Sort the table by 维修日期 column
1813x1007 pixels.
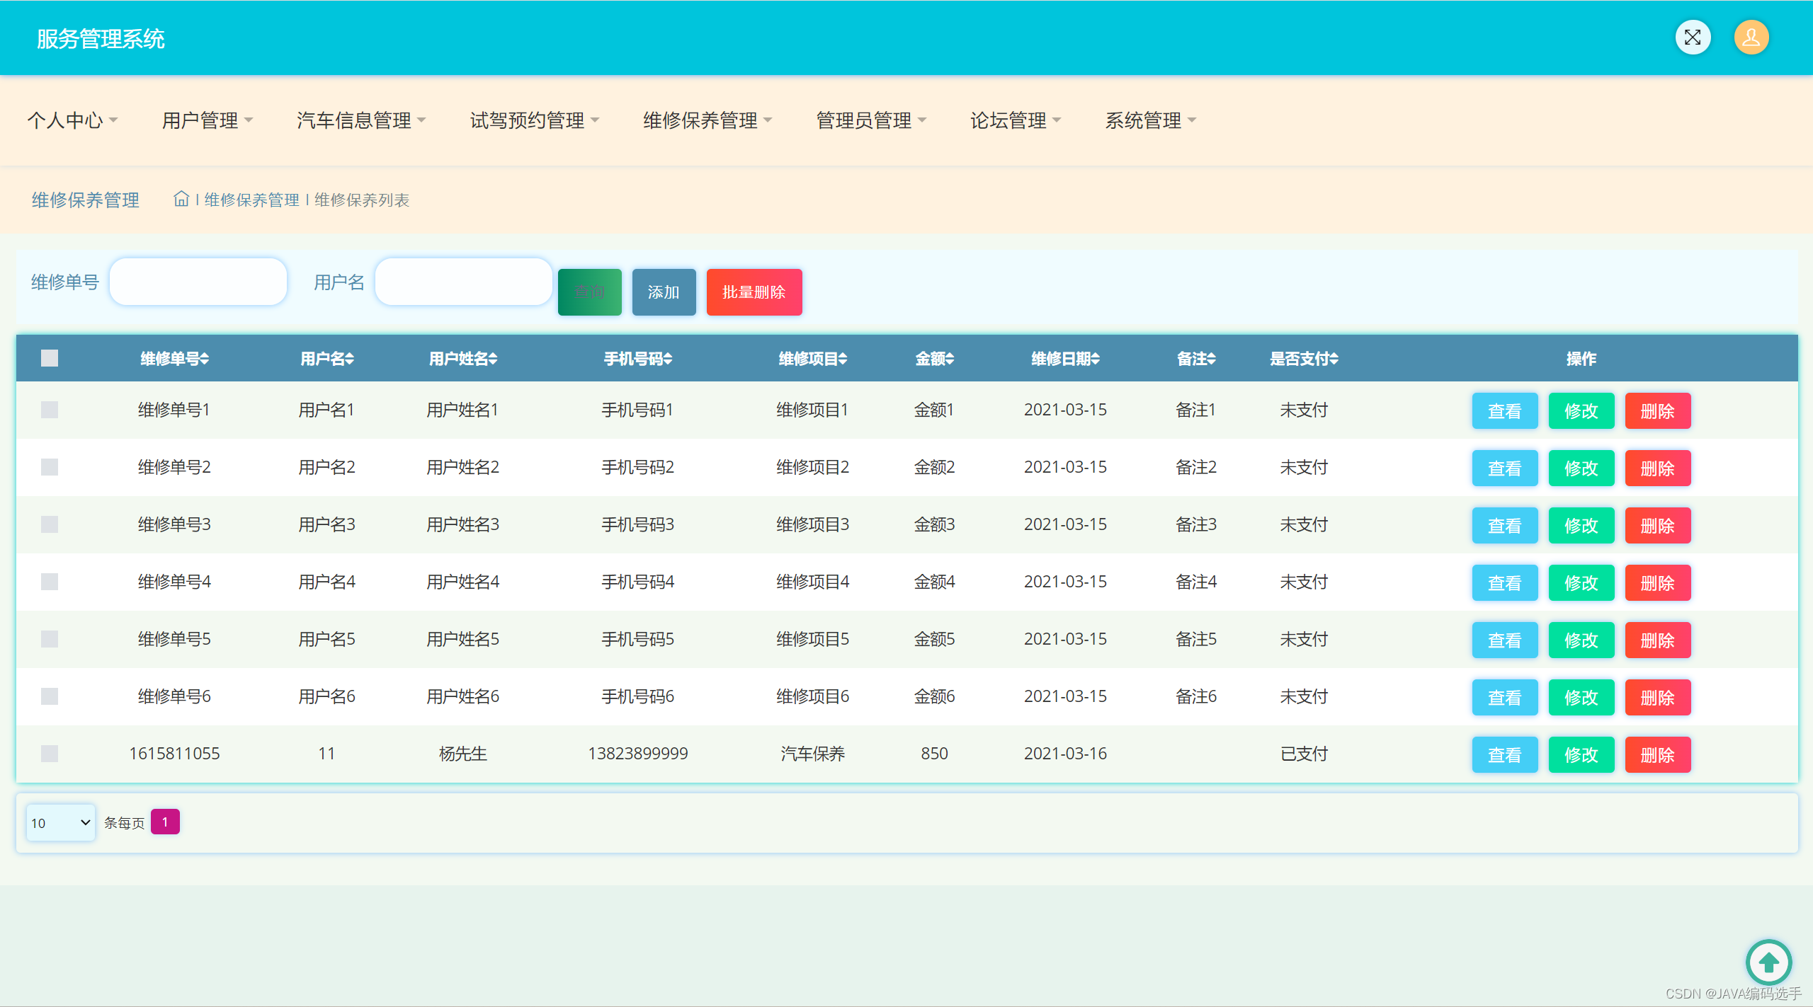pos(1065,359)
